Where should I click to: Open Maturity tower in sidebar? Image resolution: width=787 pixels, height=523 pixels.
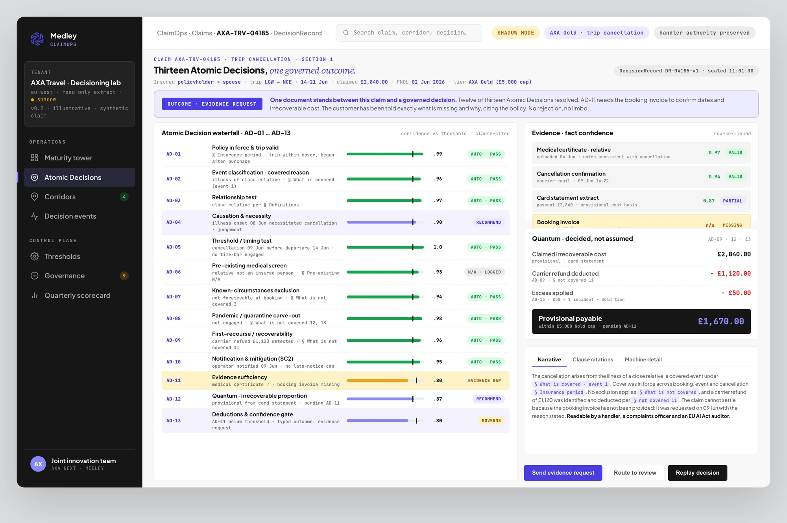pyautogui.click(x=79, y=158)
